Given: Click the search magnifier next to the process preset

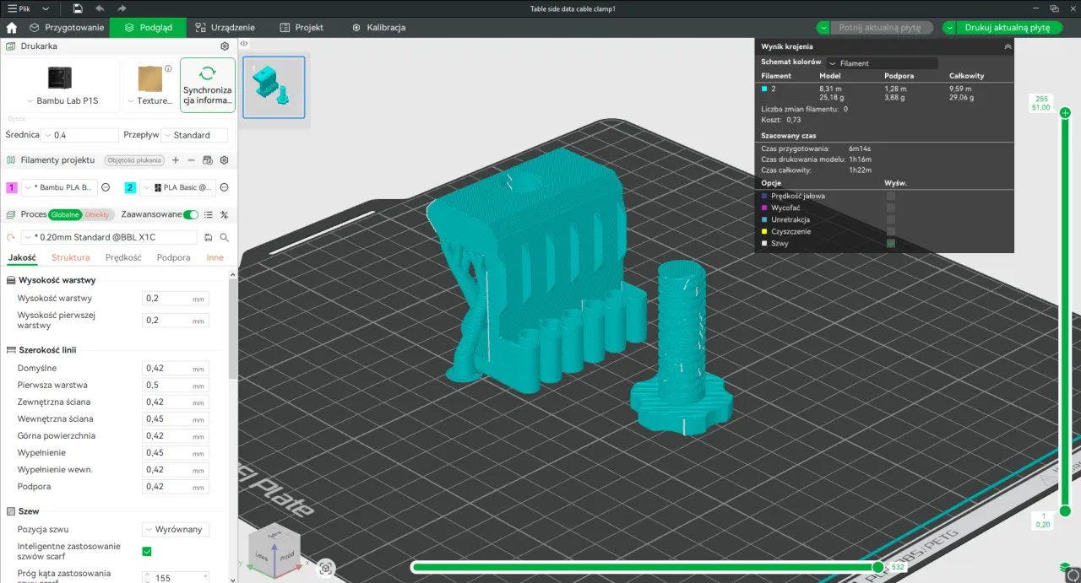Looking at the screenshot, I should [222, 237].
